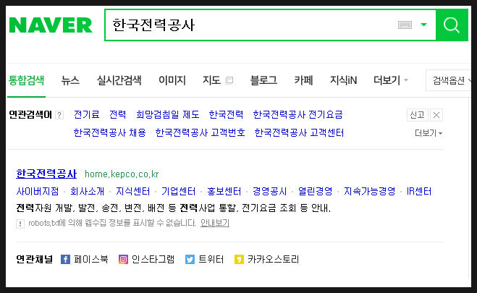Click the site description text starting 전력자원 개발
Image resolution: width=477 pixels, height=293 pixels.
tap(173, 208)
